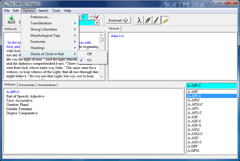Select A-ASF in the key list
Image resolution: width=240 pixels, height=161 pixels.
(x=212, y=117)
